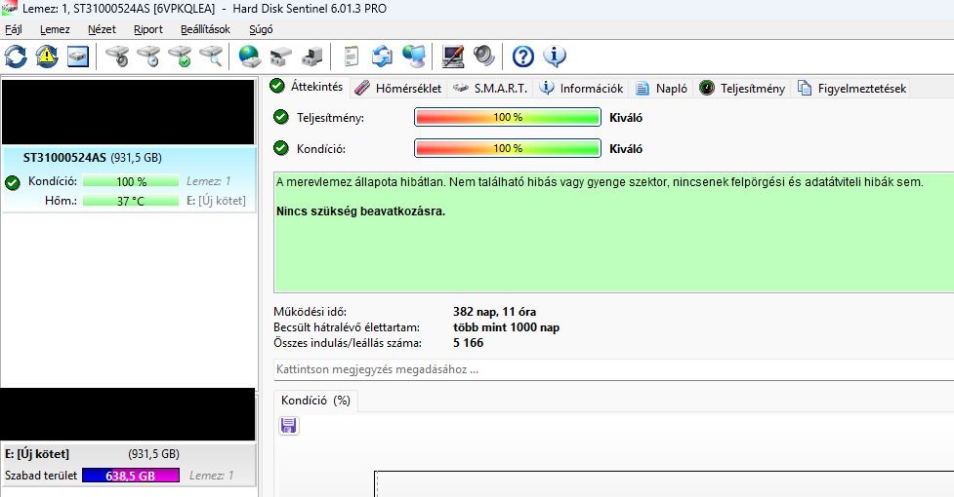Click the 'Kiváló' rating next to Teljesítmény
Image resolution: width=954 pixels, height=497 pixels.
click(x=626, y=118)
